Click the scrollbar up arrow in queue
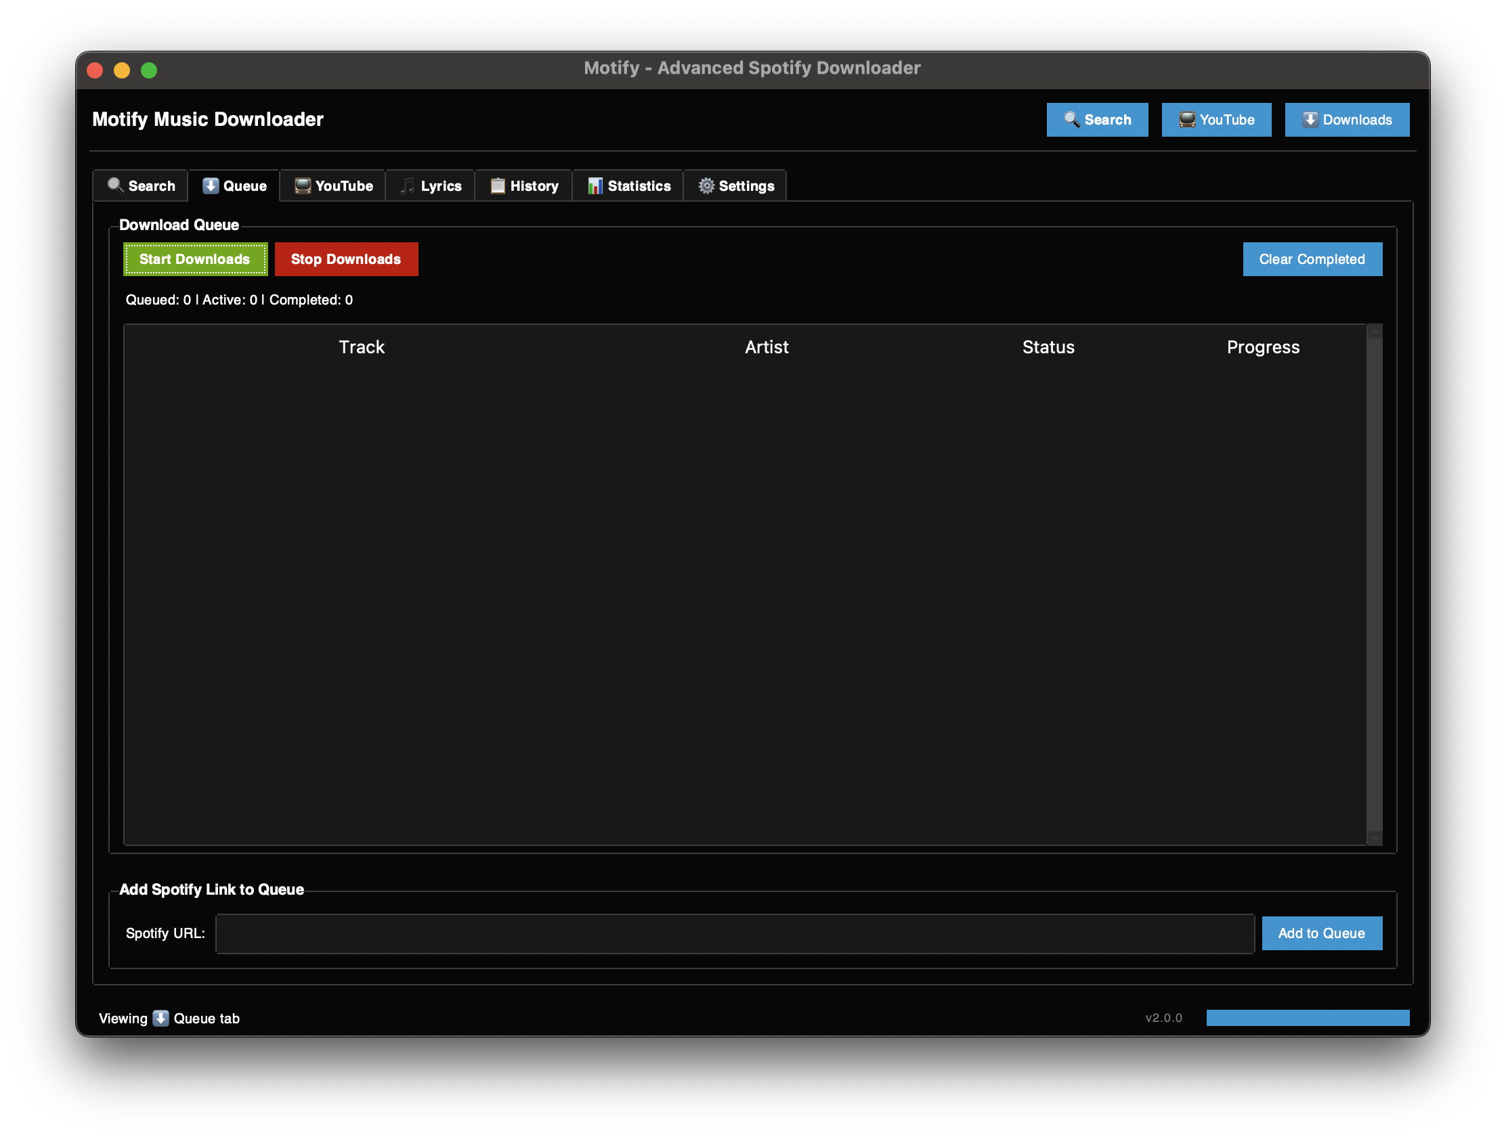 1375,332
